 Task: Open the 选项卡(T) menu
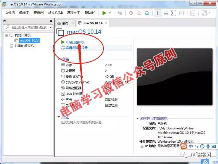pos(74,13)
